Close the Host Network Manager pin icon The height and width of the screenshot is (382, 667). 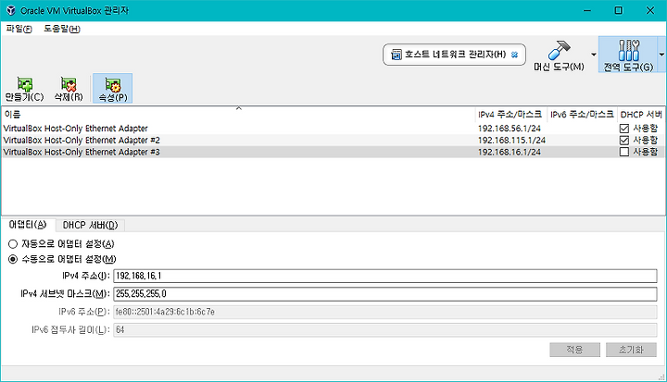tap(515, 55)
